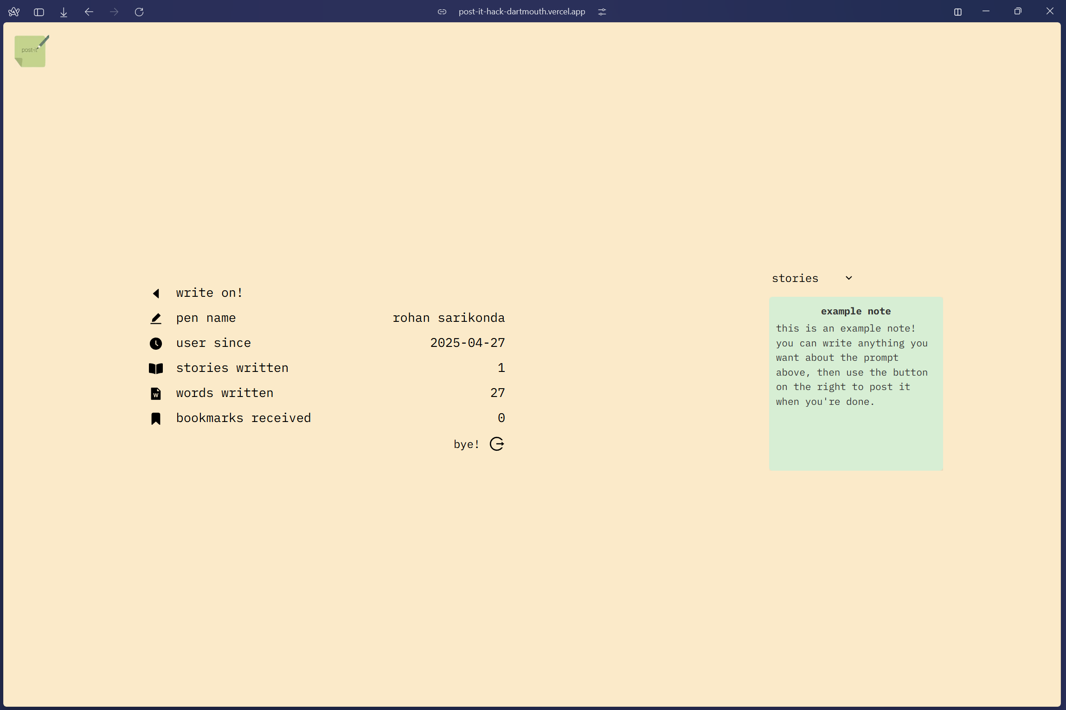Expand the chevron next to stories
This screenshot has width=1066, height=710.
click(848, 278)
